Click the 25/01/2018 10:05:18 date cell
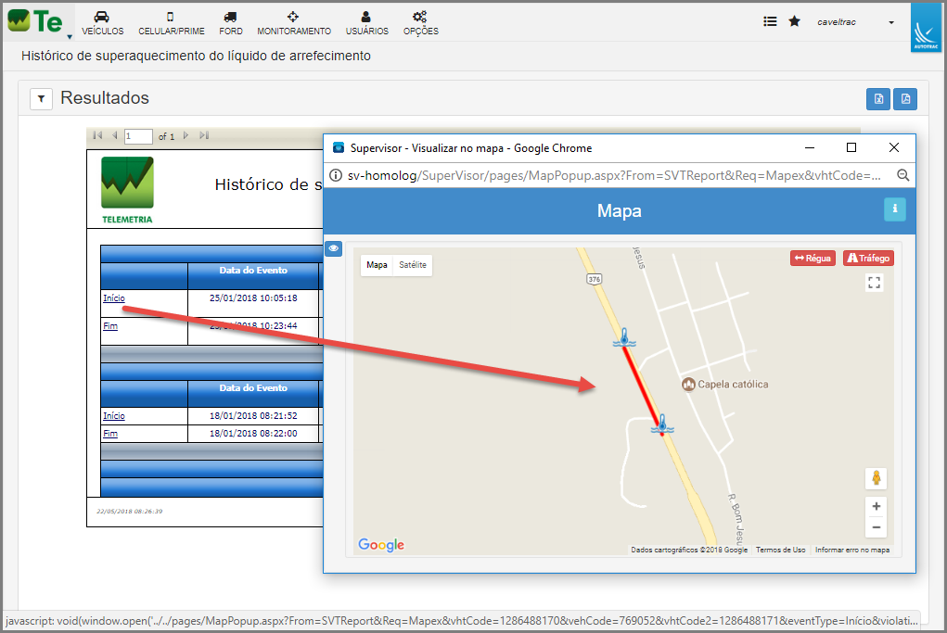This screenshot has height=633, width=947. click(x=253, y=298)
